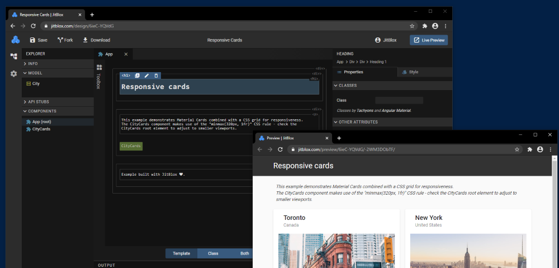The image size is (559, 268).
Task: Click the New York city image in preview
Action: click(468, 251)
